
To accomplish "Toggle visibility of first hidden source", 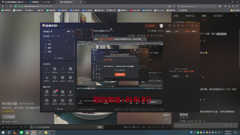I will tap(66, 40).
